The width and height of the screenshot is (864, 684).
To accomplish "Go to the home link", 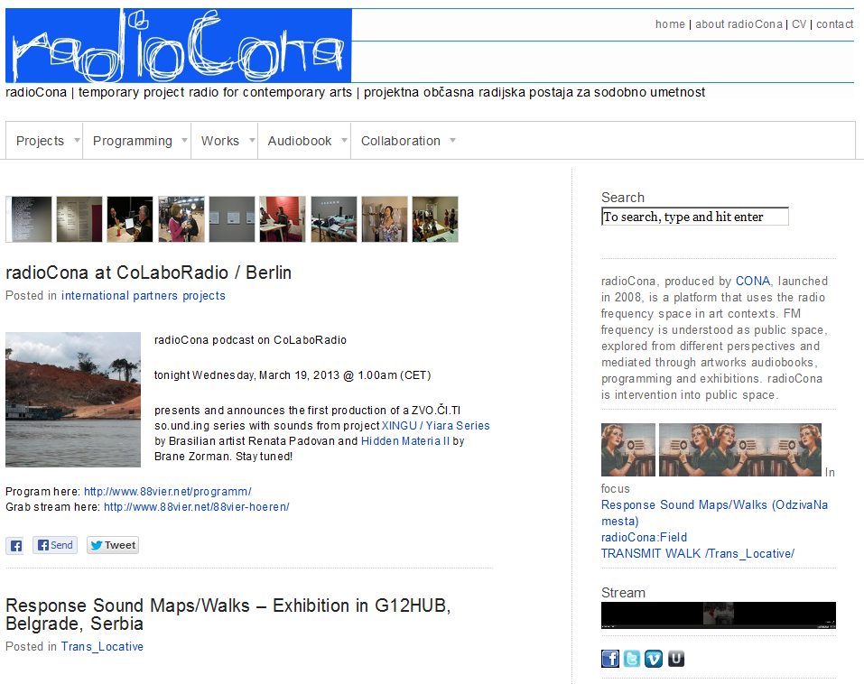I will (x=670, y=24).
